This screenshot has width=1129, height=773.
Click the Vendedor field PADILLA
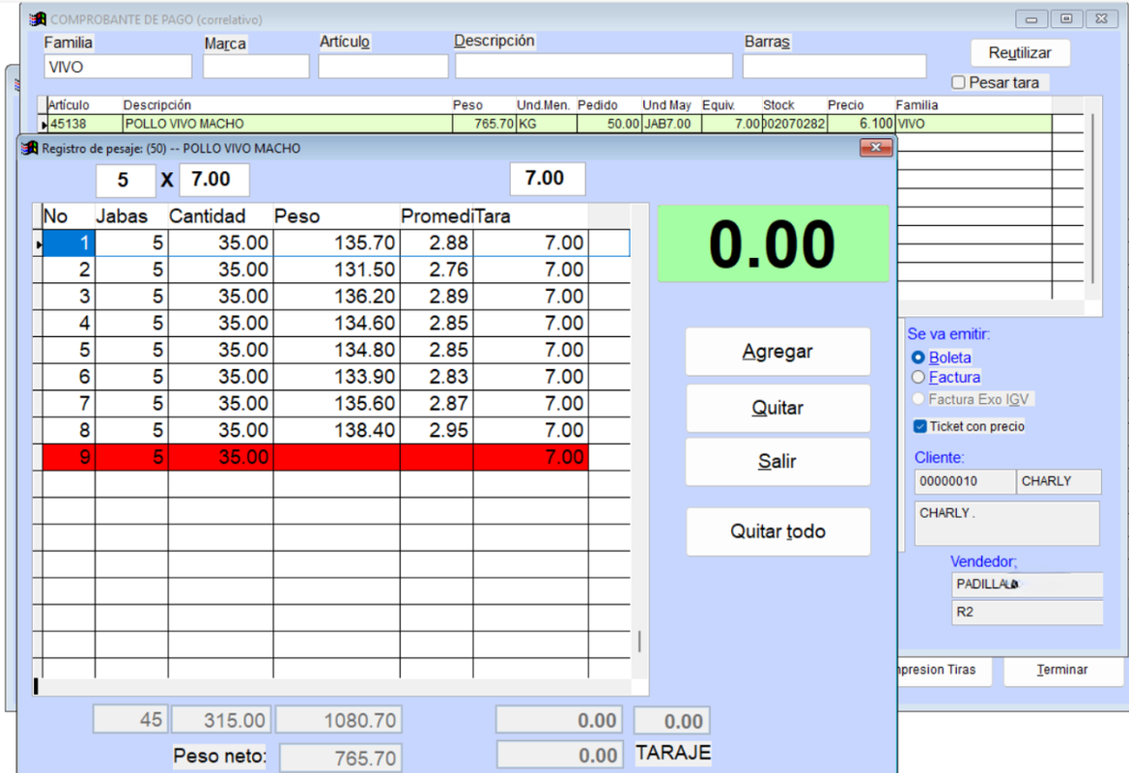click(1027, 585)
